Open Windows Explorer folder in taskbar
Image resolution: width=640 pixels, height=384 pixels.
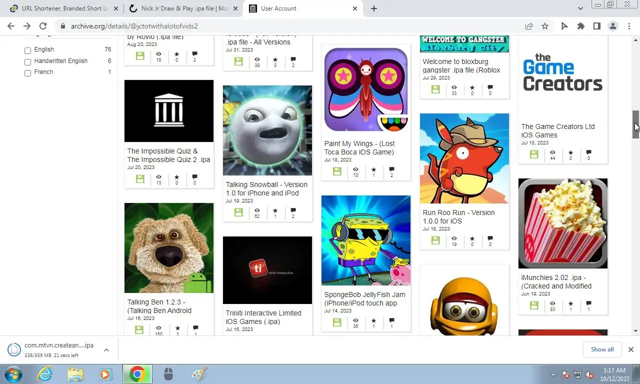75,374
